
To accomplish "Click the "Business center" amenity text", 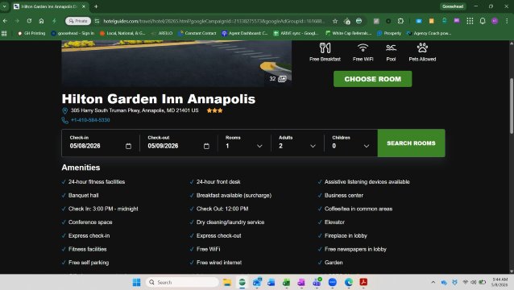I will pos(344,195).
